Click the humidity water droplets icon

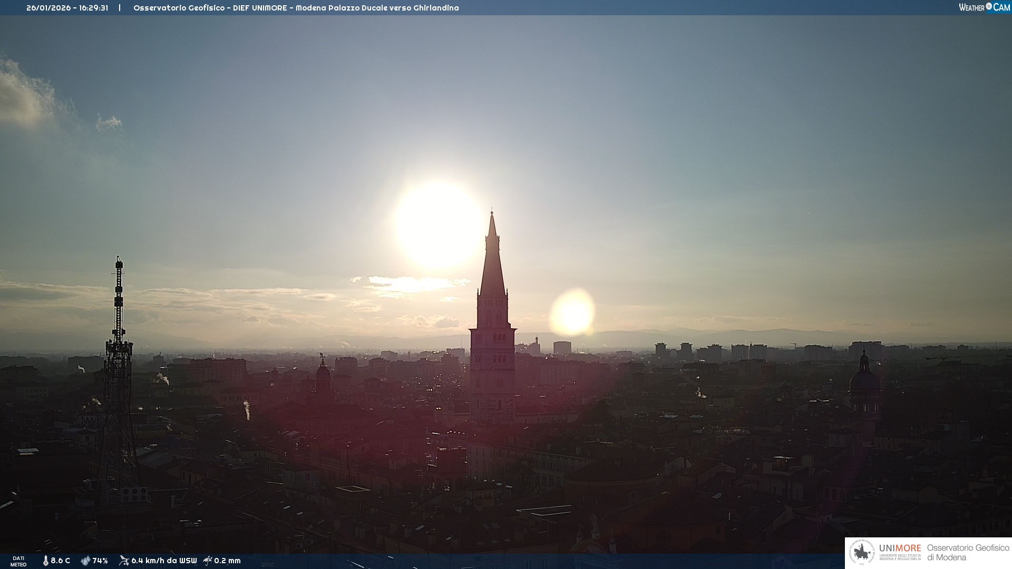pos(85,561)
